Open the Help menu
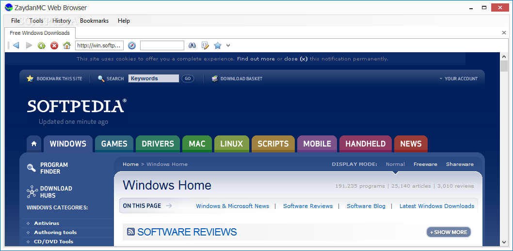Image resolution: width=513 pixels, height=251 pixels. click(124, 21)
